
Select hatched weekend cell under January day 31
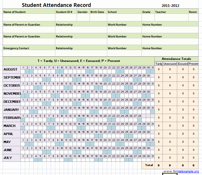tap(152, 112)
